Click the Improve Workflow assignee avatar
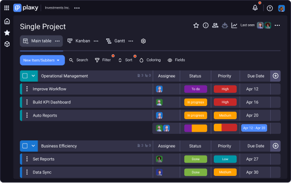Viewport: 291px width, 183px height. (159, 89)
